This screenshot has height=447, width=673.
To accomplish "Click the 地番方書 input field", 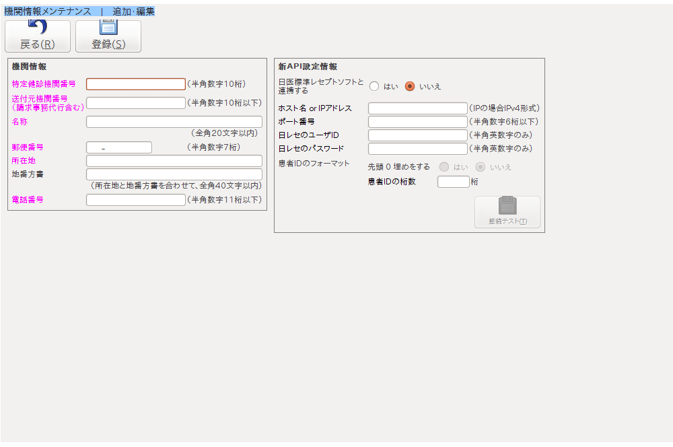I will click(174, 174).
